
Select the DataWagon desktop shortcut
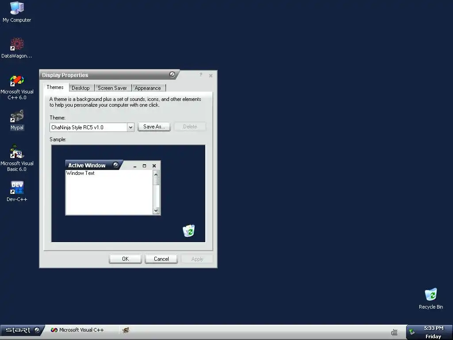pos(17,48)
